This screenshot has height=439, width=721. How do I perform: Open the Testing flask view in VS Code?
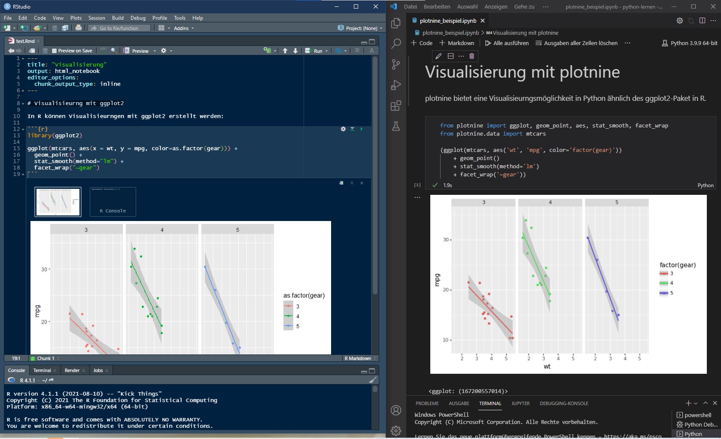point(396,126)
